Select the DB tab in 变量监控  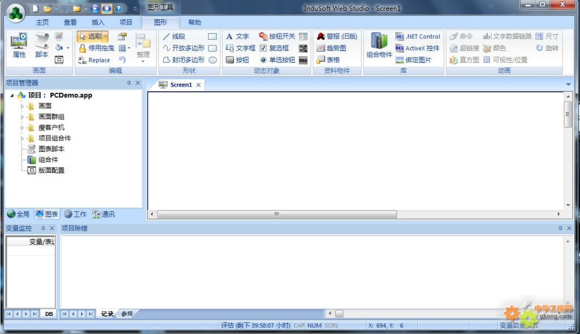pyautogui.click(x=49, y=314)
